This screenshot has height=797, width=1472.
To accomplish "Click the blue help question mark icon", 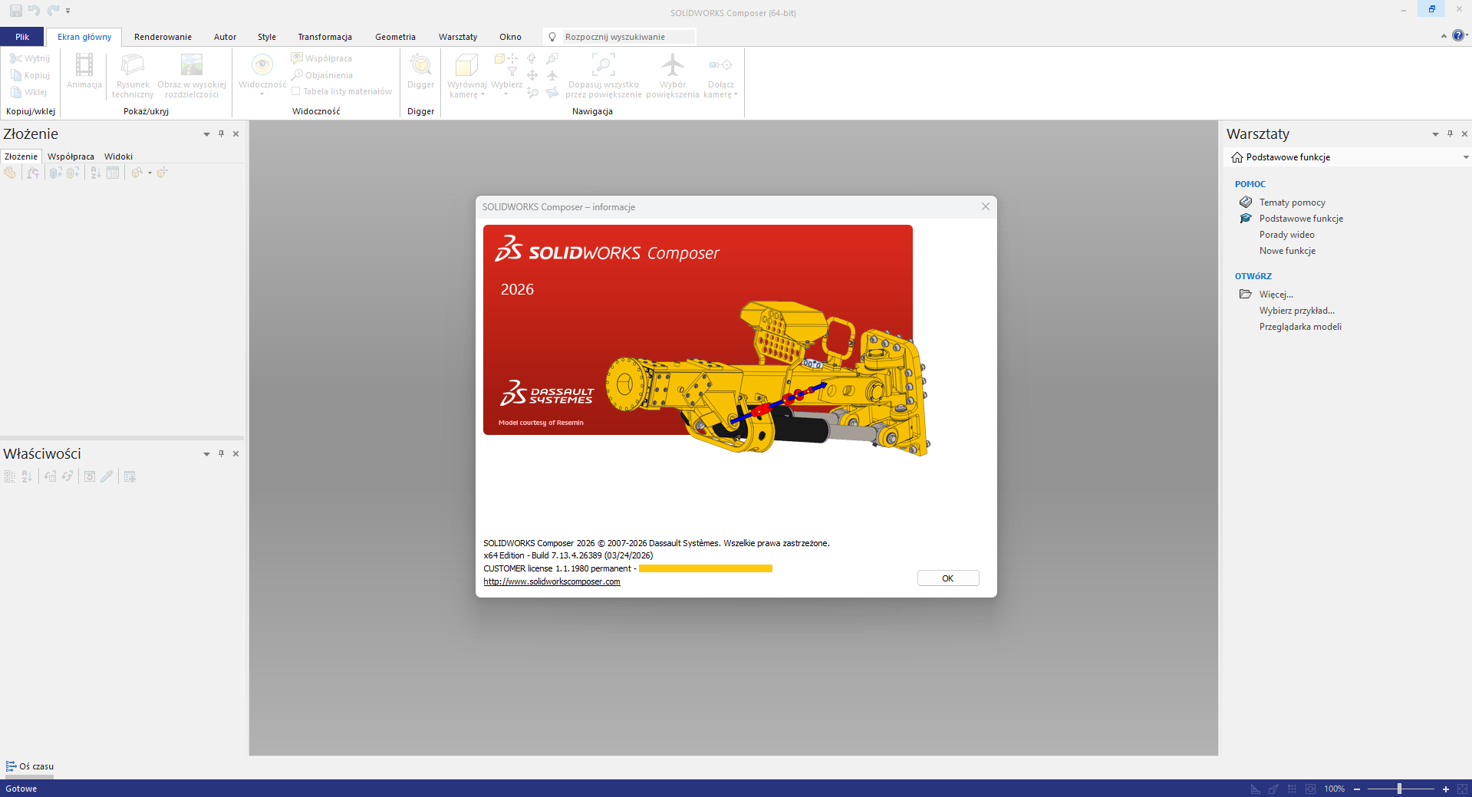I will [1457, 35].
